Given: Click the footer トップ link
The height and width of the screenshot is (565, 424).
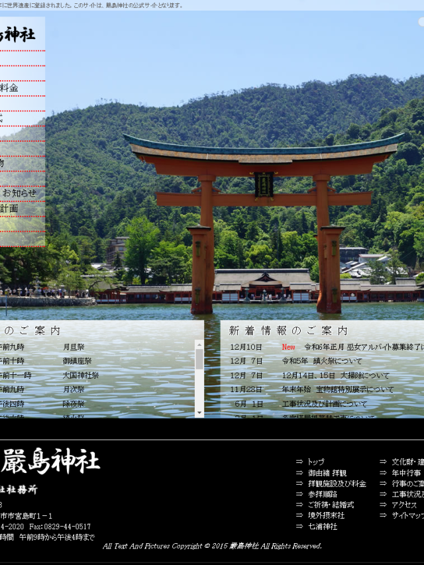Looking at the screenshot, I should [316, 462].
